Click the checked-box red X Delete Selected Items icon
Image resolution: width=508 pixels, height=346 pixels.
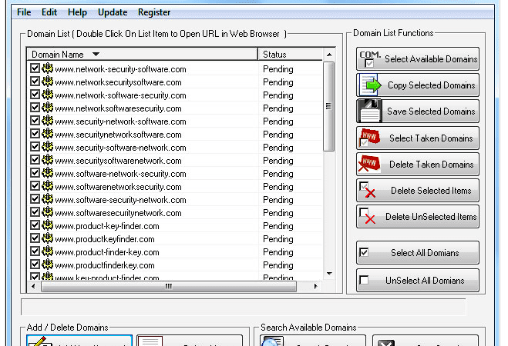pos(368,190)
